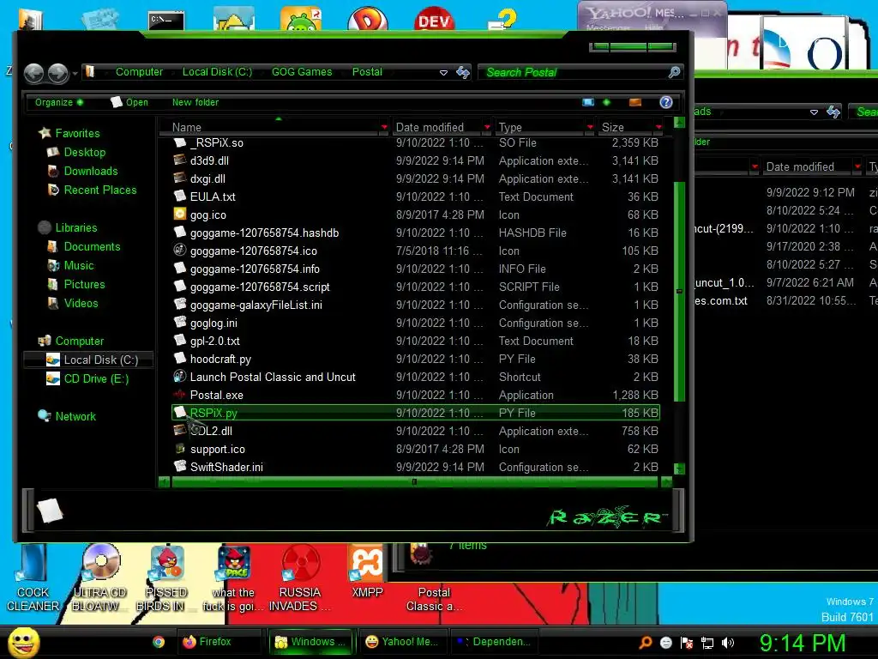
Task: Open the command prompt icon at top
Action: [166, 21]
